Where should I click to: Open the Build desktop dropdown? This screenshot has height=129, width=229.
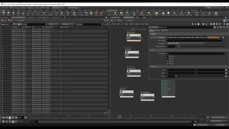click(x=60, y=8)
